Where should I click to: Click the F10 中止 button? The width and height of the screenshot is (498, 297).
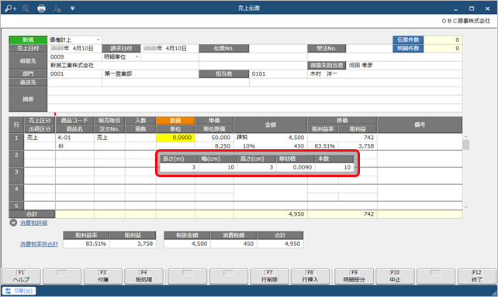click(395, 276)
